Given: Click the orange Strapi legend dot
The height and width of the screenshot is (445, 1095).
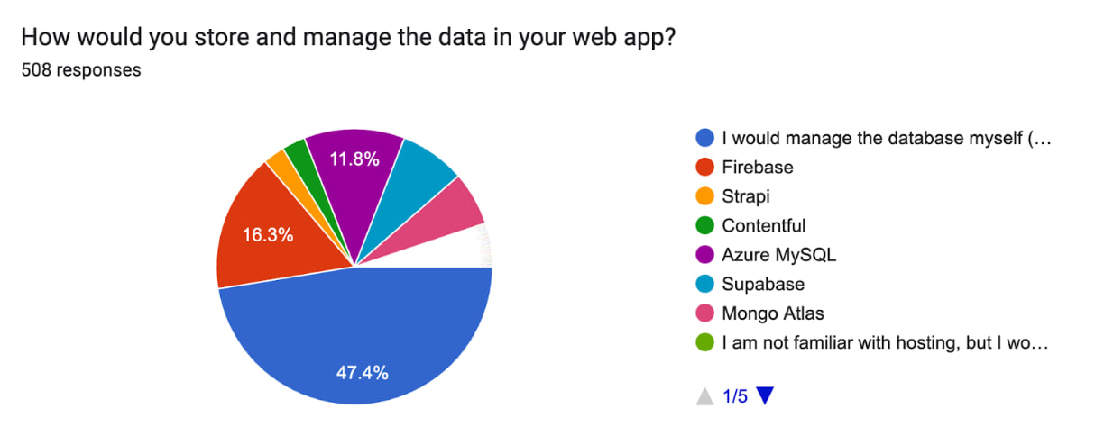Looking at the screenshot, I should tap(705, 196).
